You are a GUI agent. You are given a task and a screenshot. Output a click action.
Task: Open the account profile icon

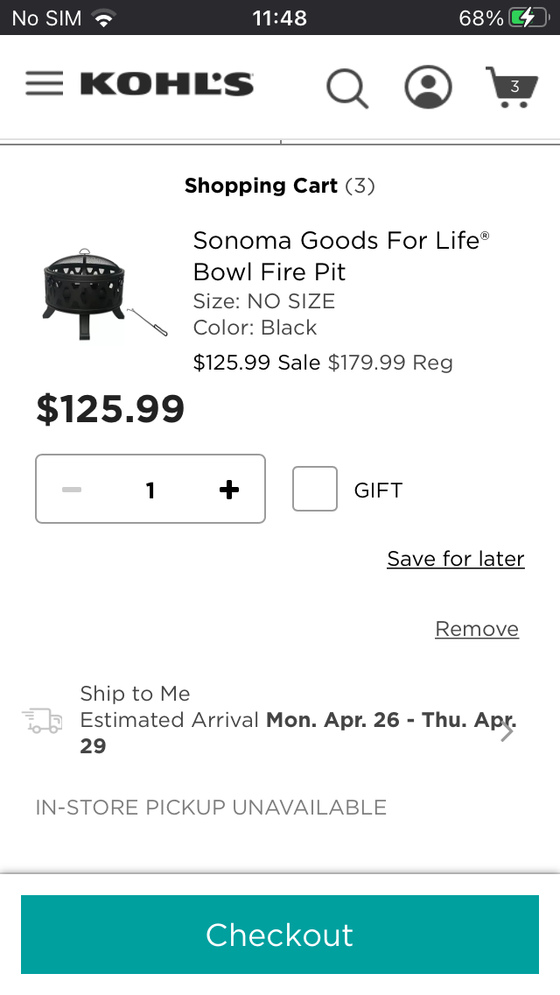[428, 87]
